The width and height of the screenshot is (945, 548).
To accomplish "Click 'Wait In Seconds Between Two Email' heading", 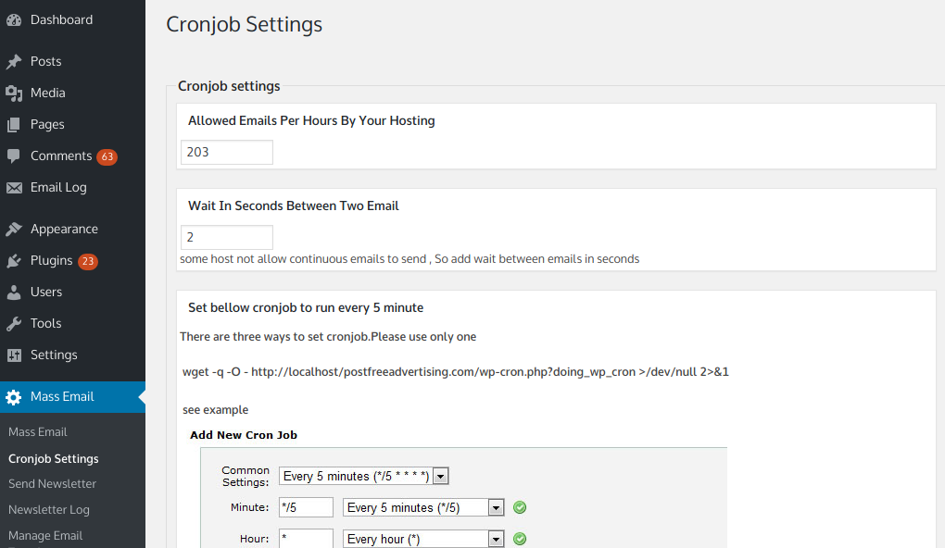I will (294, 205).
